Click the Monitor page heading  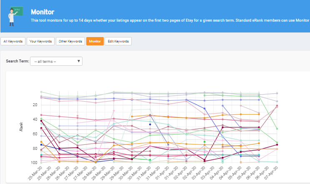(42, 12)
